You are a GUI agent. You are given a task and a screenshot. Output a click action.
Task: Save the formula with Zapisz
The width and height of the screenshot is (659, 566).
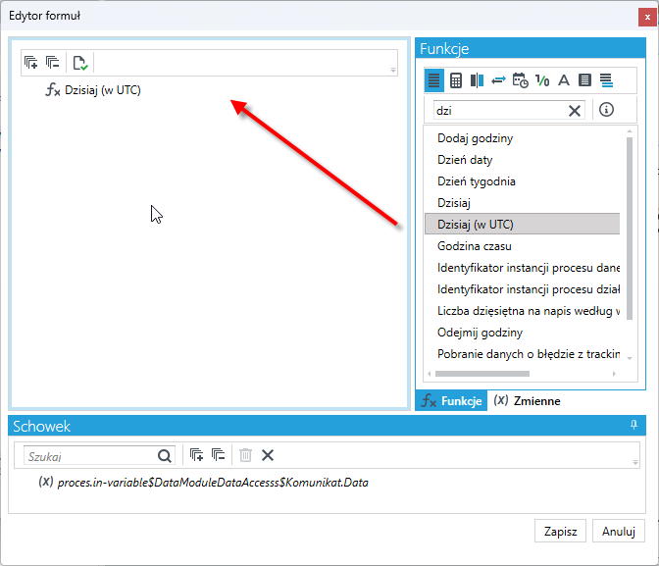pyautogui.click(x=560, y=531)
